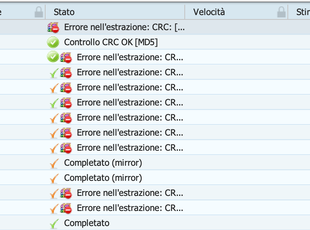The height and width of the screenshot is (230, 310).
Task: Sort by the Stato column header
Action: [x=64, y=12]
